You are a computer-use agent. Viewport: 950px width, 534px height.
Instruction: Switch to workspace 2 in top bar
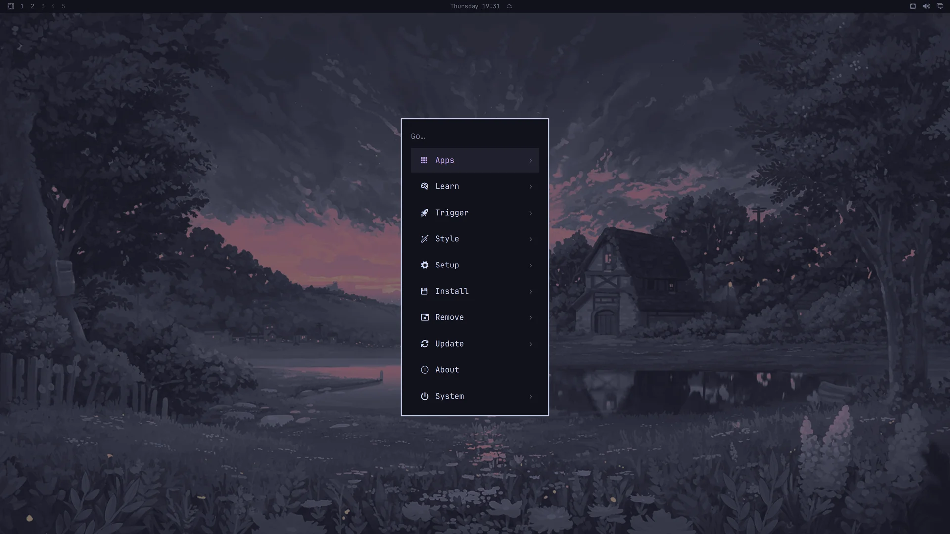point(32,6)
